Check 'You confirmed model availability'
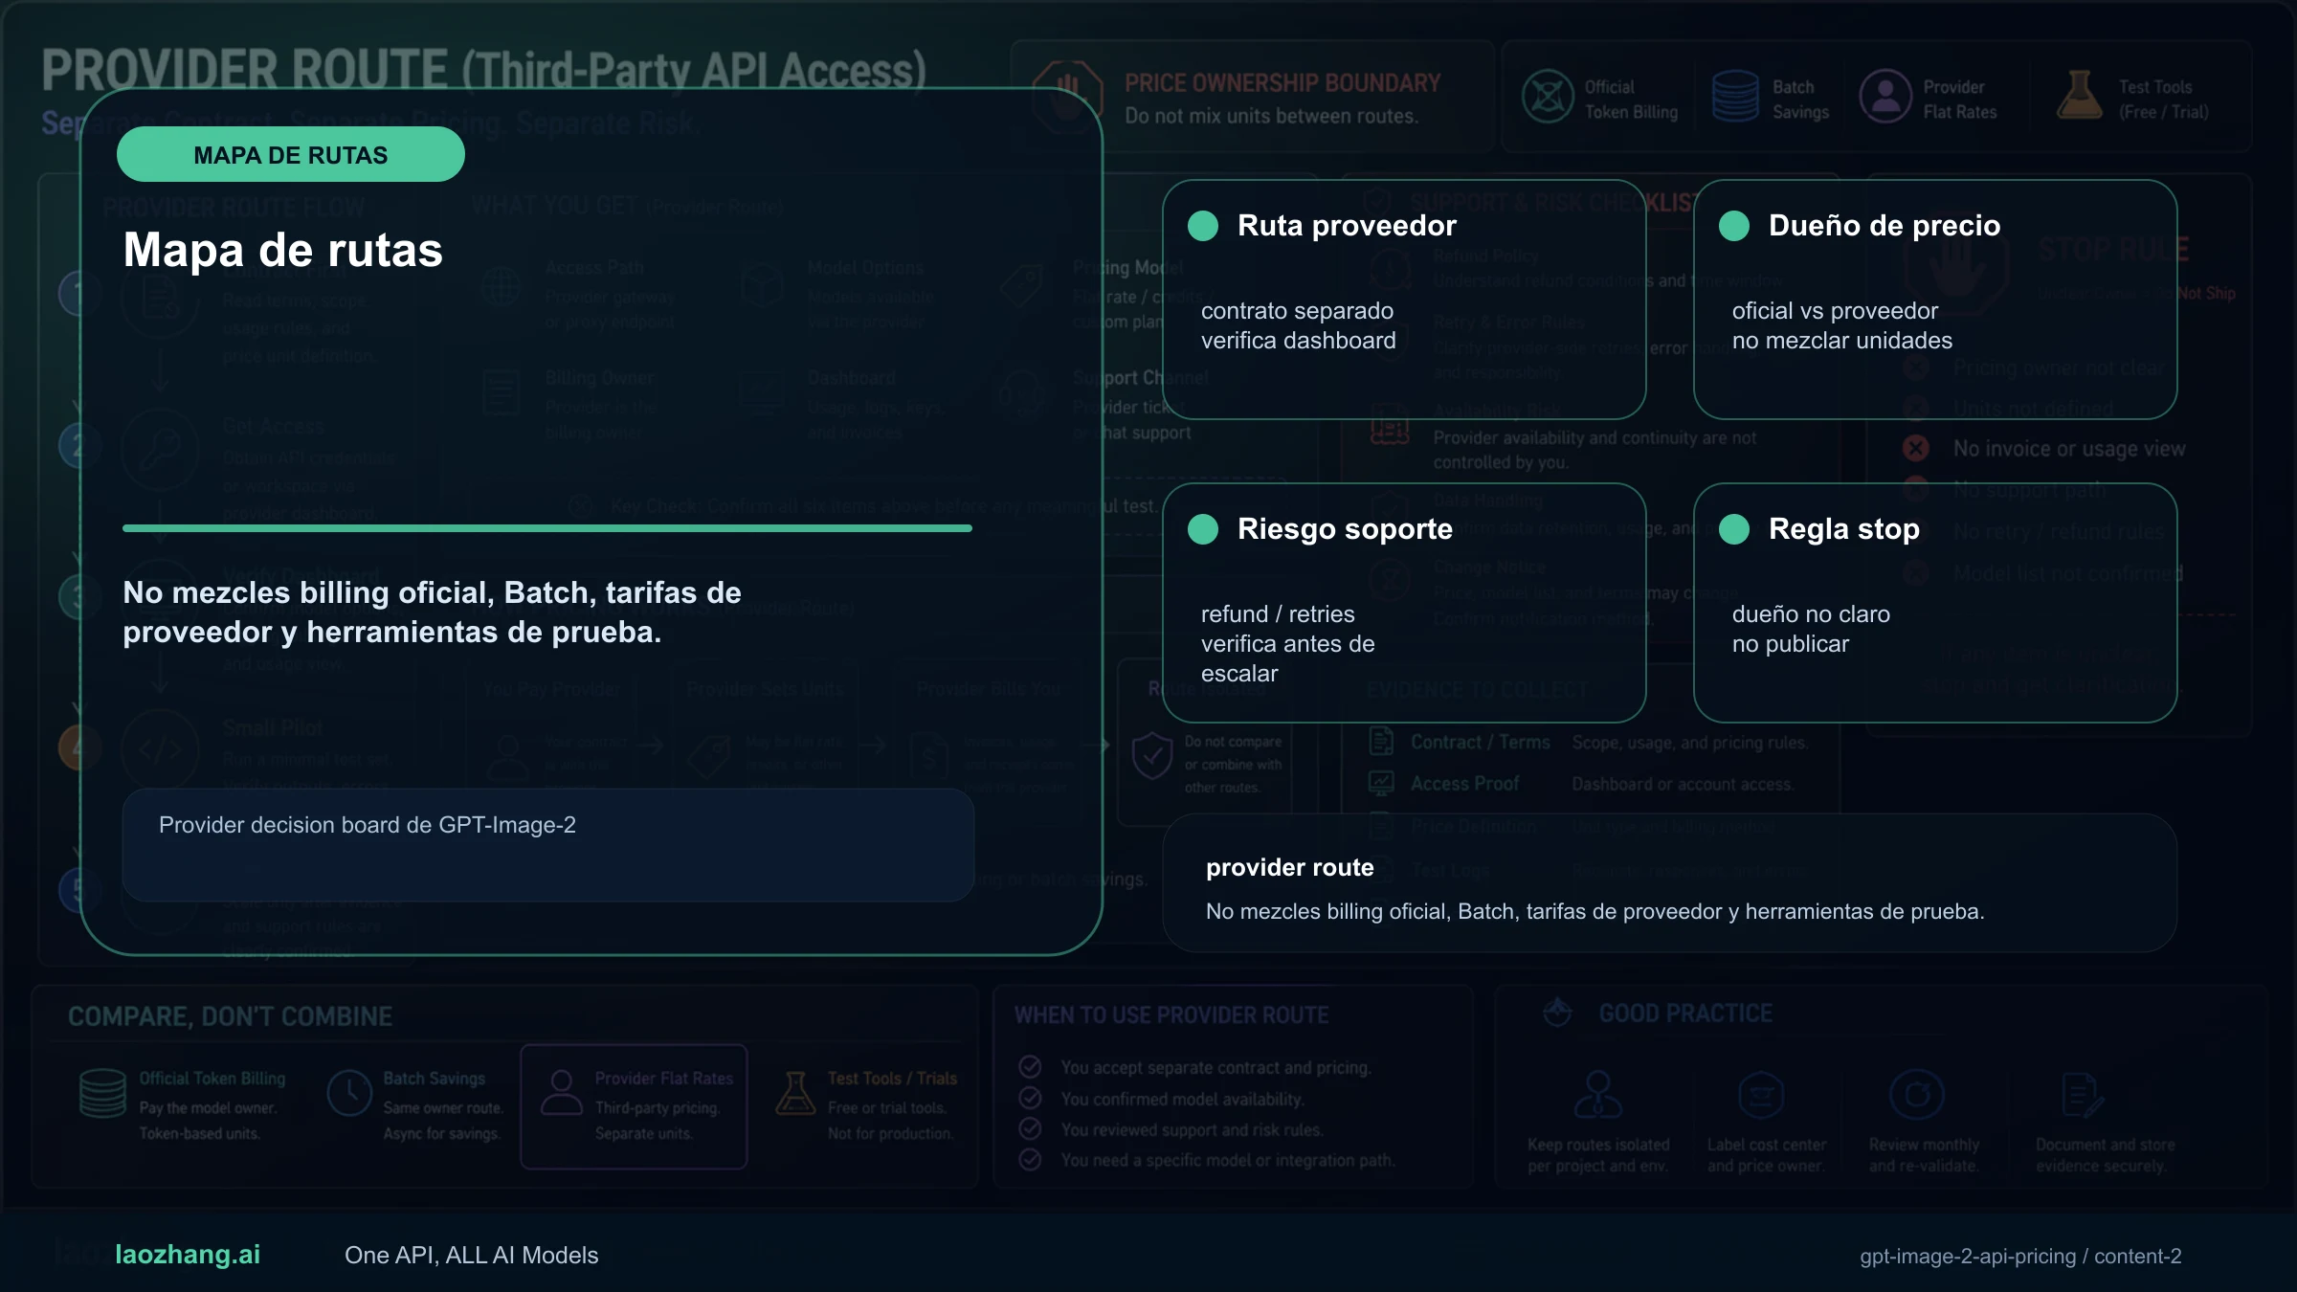 [x=1031, y=1098]
